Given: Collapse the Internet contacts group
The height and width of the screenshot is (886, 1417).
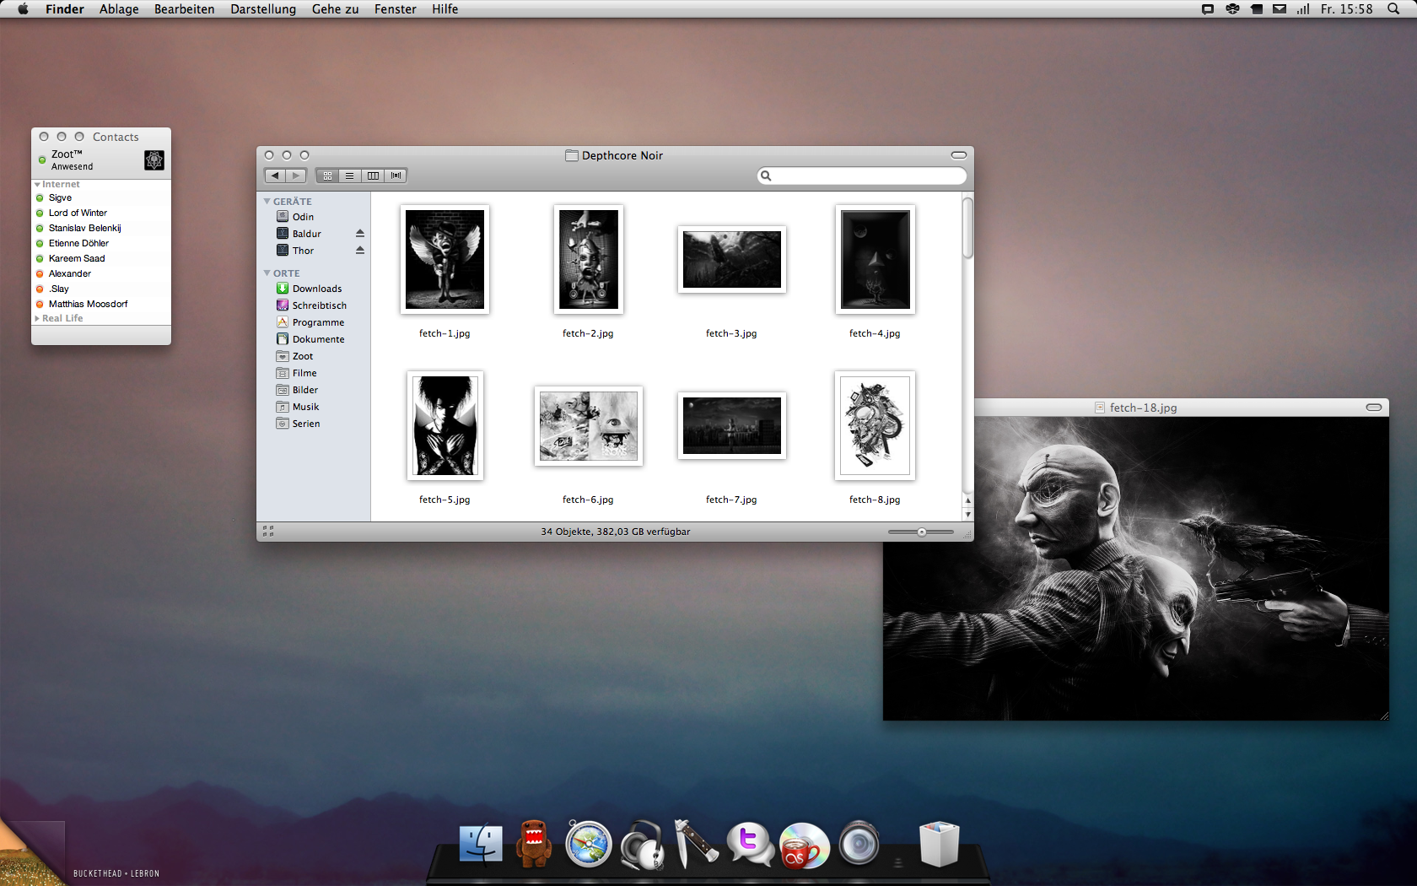Looking at the screenshot, I should [x=37, y=184].
